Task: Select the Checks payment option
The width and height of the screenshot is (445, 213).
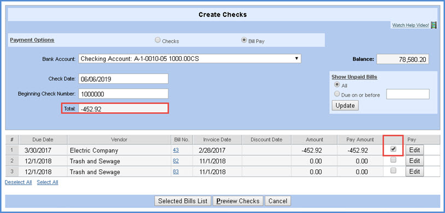Action: [157, 40]
